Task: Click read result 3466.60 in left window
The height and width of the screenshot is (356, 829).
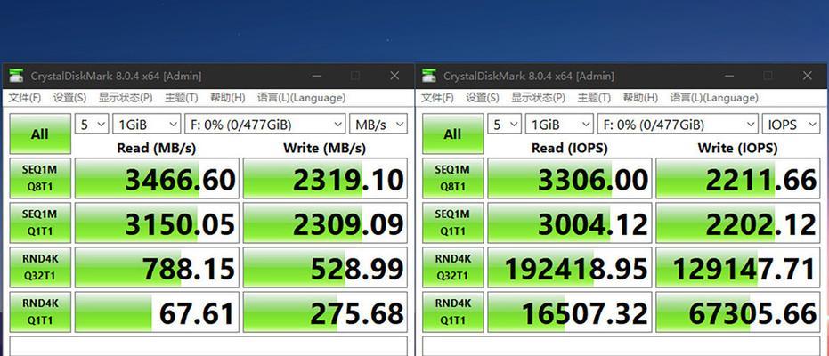Action: [157, 179]
